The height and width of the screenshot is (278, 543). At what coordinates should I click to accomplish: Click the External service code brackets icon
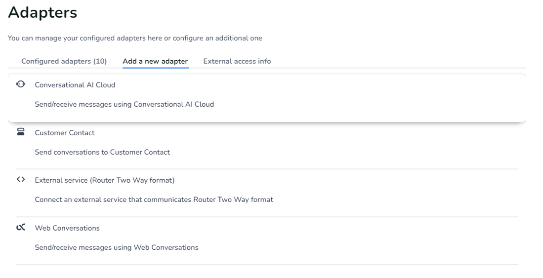pos(20,180)
